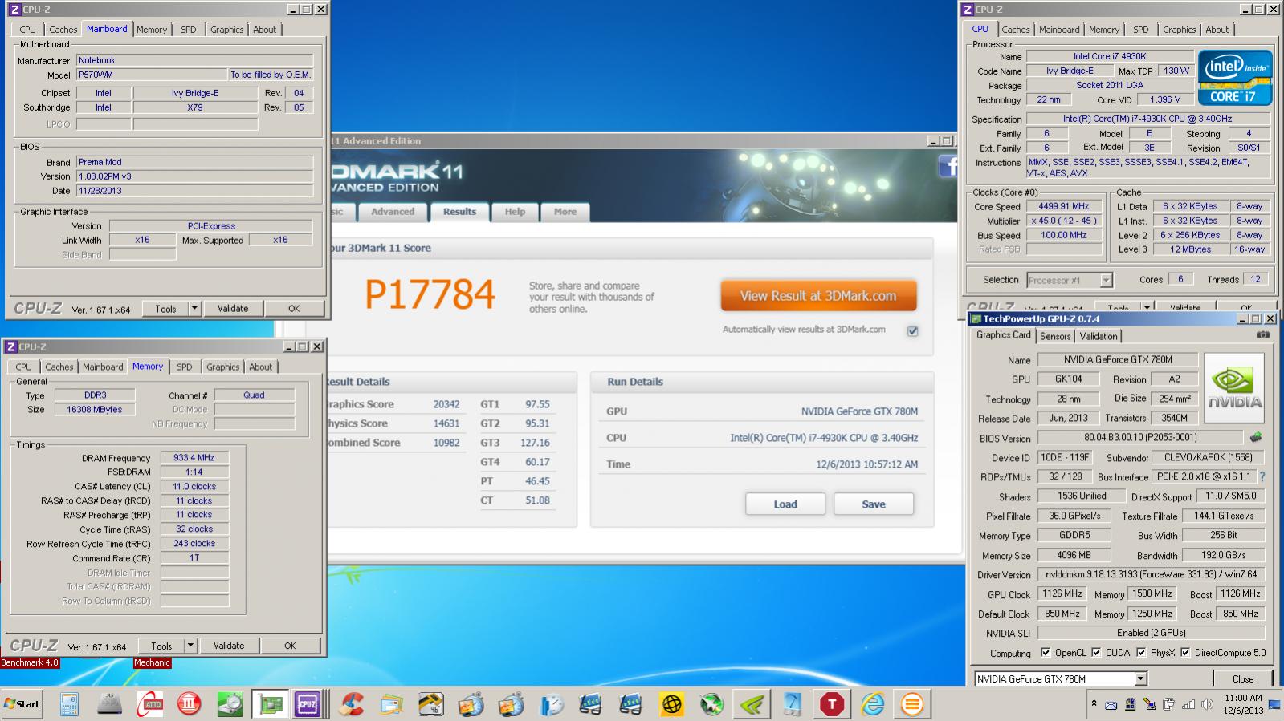Click the Facebook icon in 3DMark 11
The width and height of the screenshot is (1284, 721).
tap(948, 166)
